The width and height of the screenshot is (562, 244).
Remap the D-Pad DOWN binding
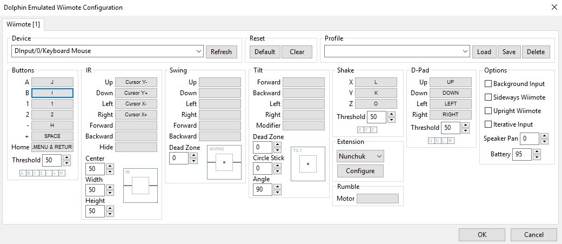(451, 93)
